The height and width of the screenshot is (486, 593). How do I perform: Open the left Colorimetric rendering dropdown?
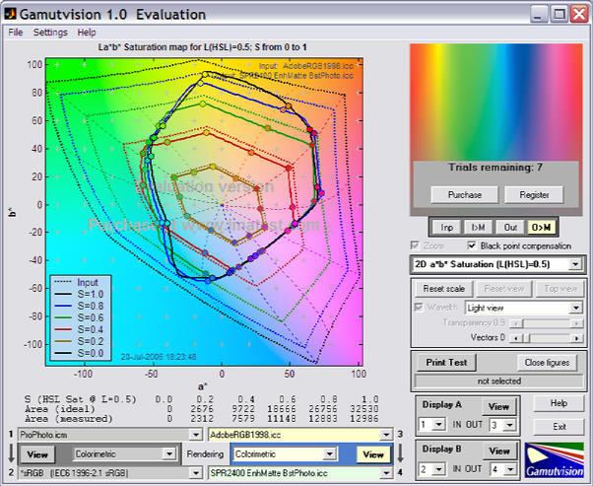(124, 453)
